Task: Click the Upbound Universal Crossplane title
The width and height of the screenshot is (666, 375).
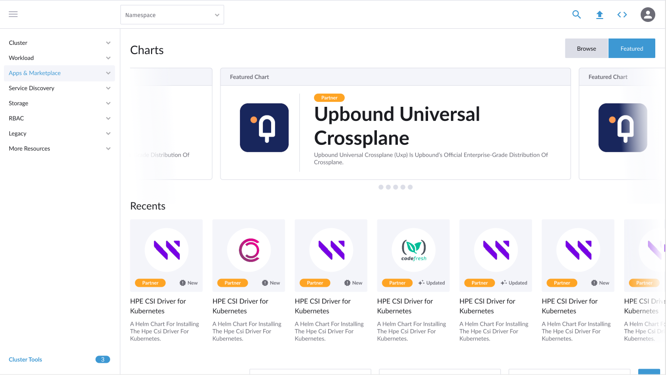Action: pos(397,126)
